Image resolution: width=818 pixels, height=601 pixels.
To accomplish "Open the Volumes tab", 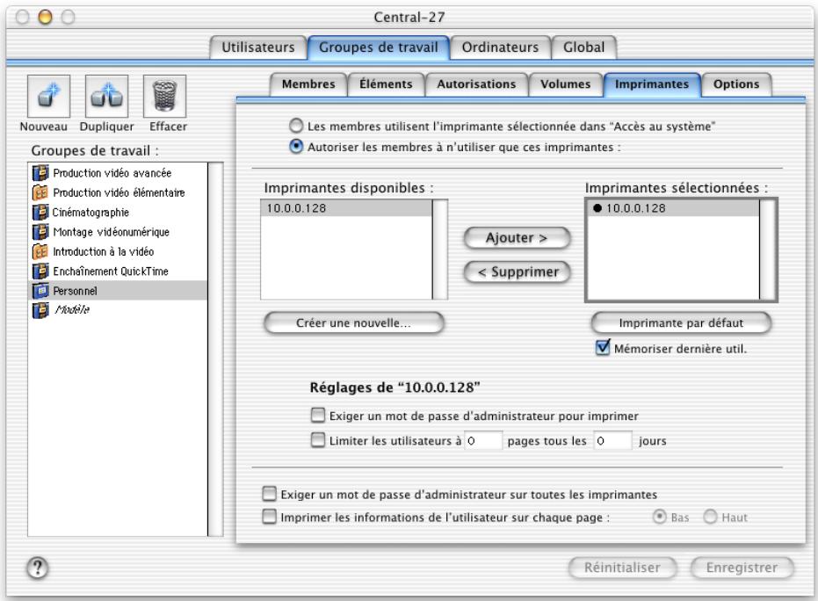I will click(566, 84).
